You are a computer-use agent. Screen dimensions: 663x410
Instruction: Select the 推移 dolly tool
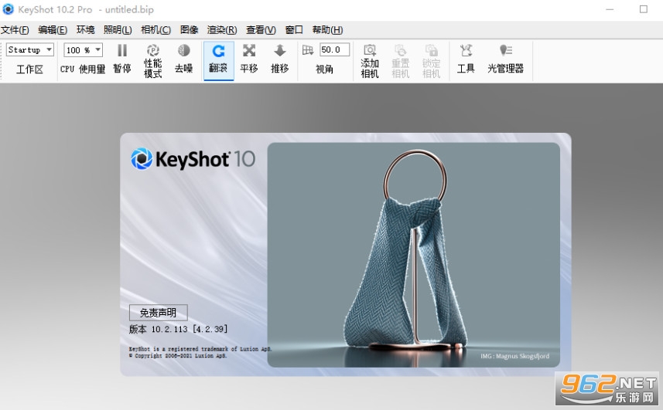[280, 59]
